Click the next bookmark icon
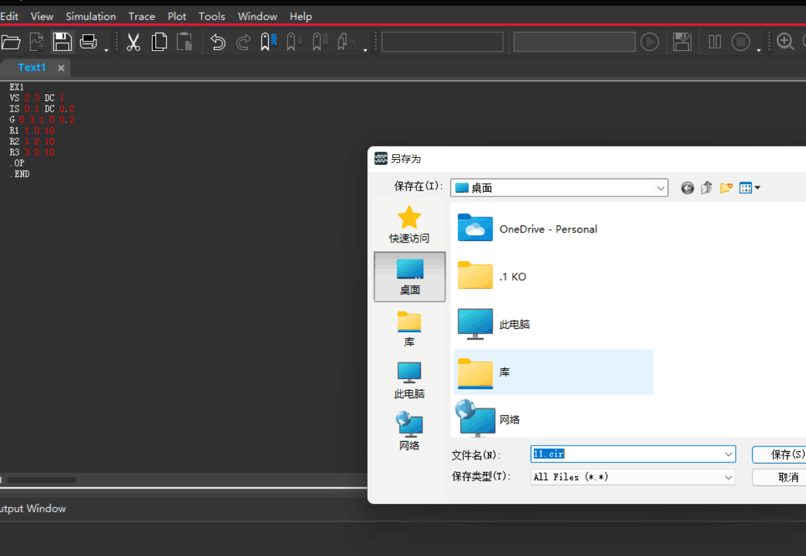806x556 pixels. [295, 42]
